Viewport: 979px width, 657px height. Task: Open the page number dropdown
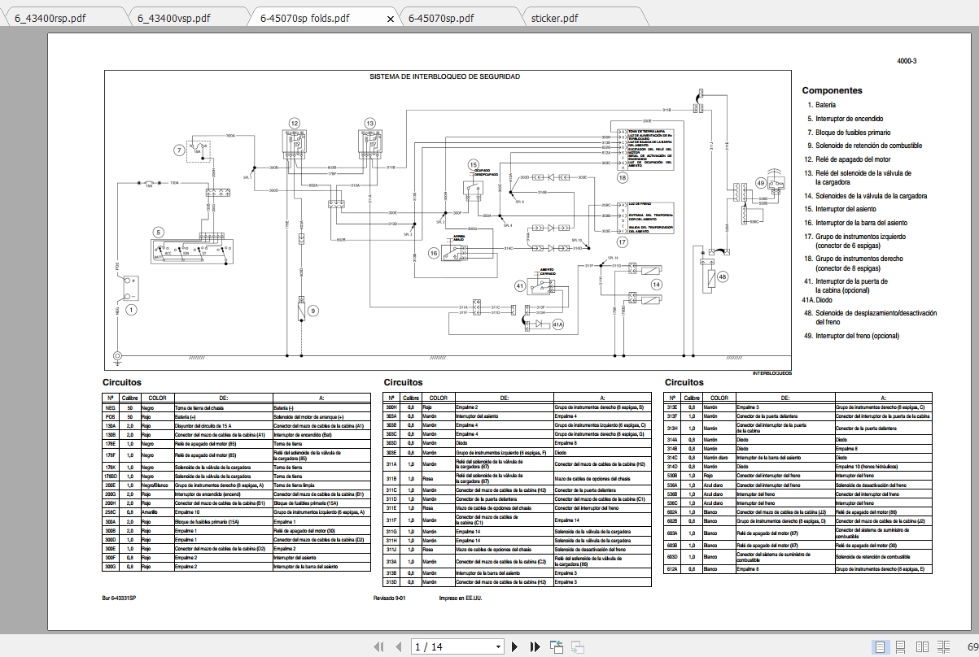click(497, 646)
